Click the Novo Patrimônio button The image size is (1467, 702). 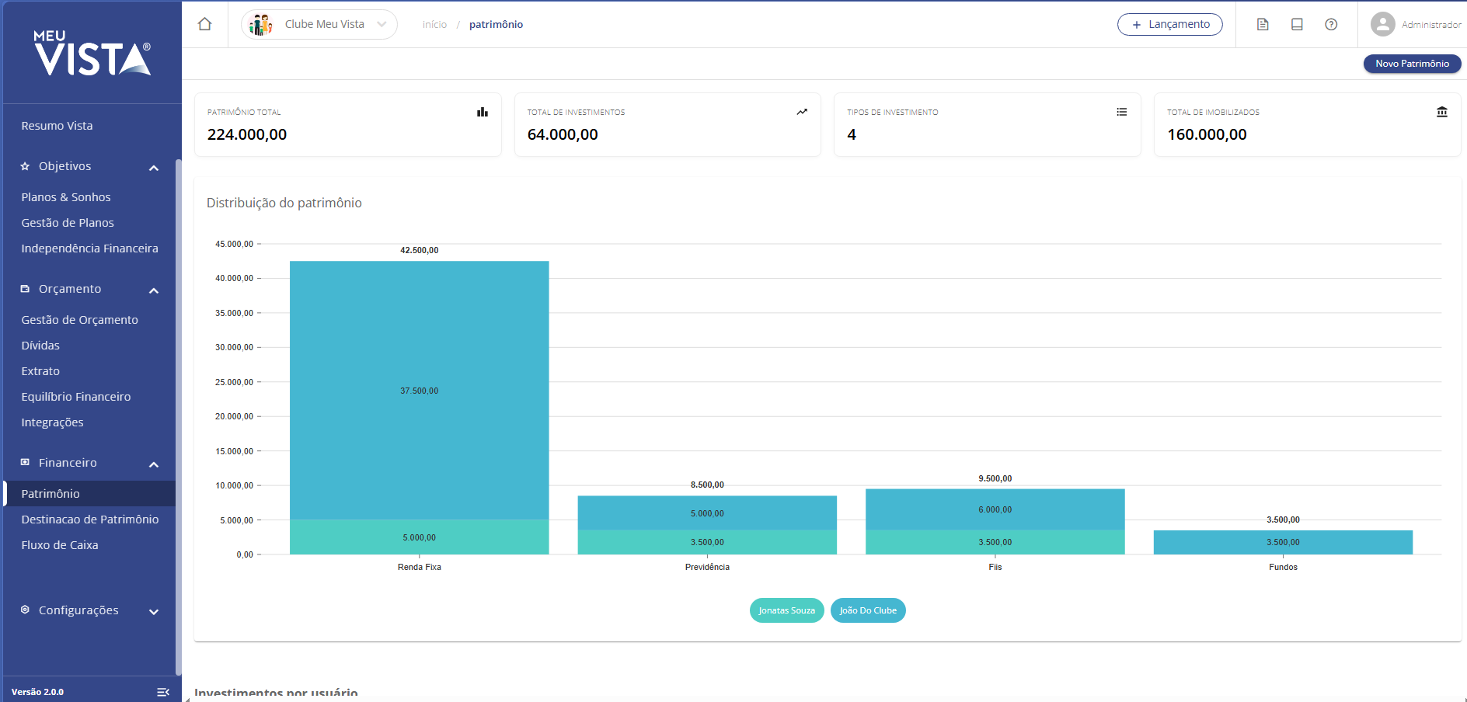(x=1412, y=64)
